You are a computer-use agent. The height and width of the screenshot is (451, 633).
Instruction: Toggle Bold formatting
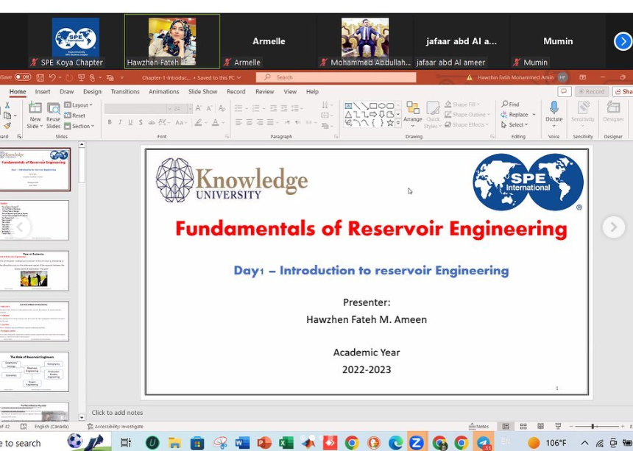[x=110, y=122]
